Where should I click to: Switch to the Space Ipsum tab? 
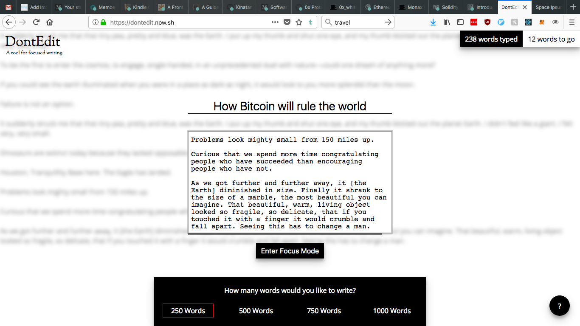tap(549, 7)
